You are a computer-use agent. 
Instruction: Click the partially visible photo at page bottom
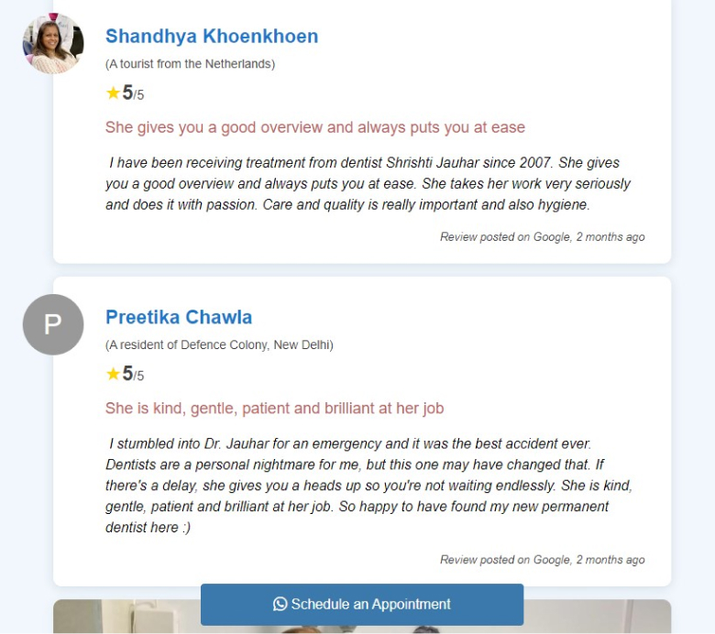pyautogui.click(x=362, y=617)
